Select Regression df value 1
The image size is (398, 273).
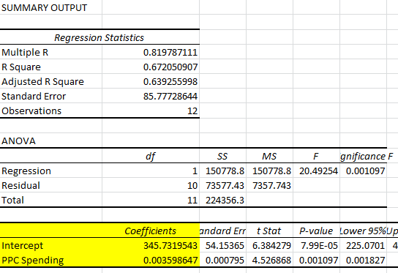click(x=151, y=171)
